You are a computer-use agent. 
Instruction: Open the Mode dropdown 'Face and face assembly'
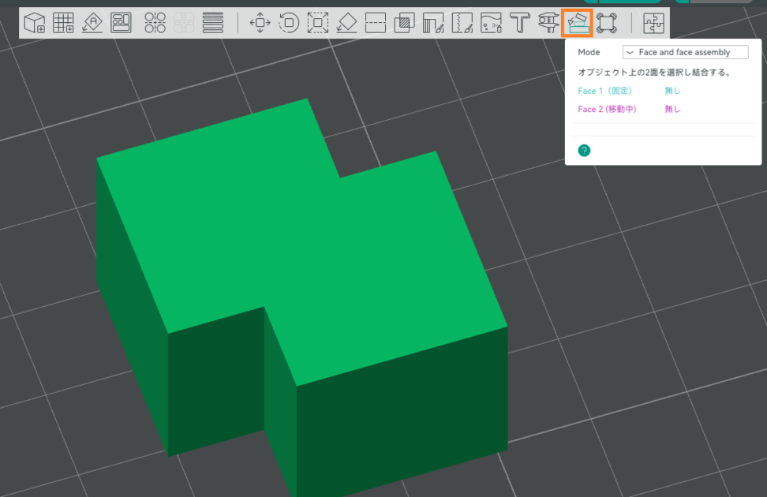[x=685, y=52]
